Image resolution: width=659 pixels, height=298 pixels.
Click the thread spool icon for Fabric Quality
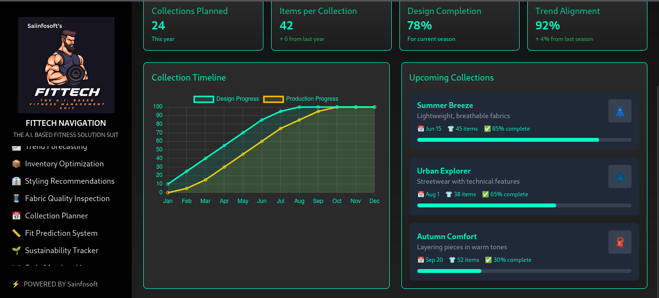pyautogui.click(x=16, y=199)
